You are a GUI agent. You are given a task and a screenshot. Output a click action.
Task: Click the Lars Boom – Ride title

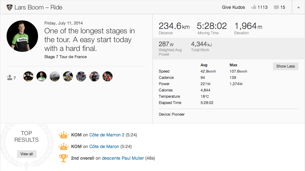(x=38, y=7)
